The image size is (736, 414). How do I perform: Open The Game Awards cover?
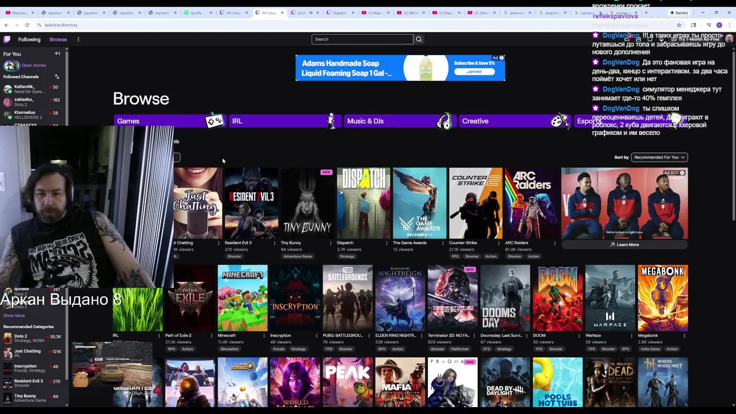click(419, 203)
